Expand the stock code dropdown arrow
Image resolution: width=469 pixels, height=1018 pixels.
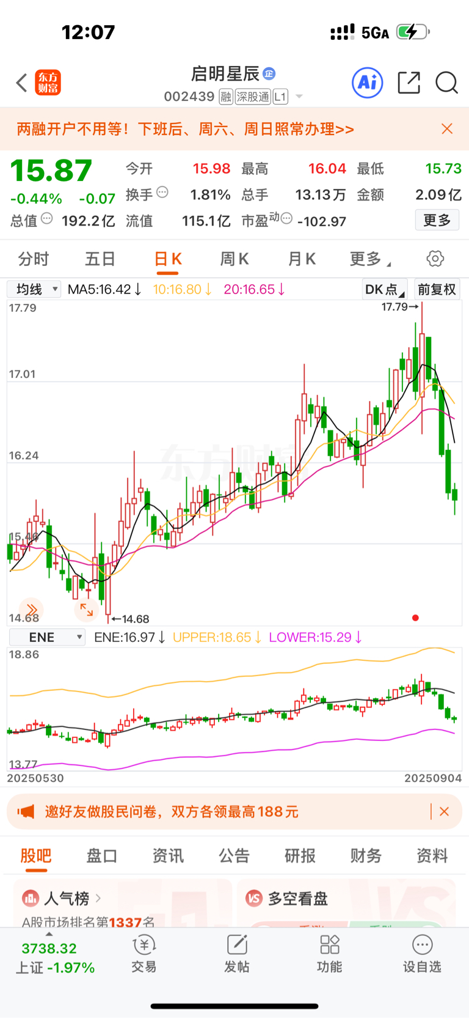[299, 97]
